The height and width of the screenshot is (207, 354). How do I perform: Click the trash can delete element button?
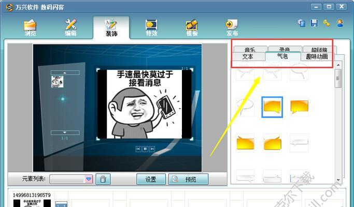pos(103,179)
